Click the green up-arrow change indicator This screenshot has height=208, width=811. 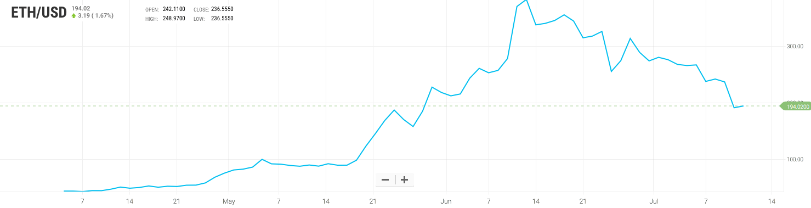74,16
